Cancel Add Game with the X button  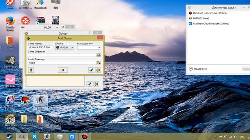[98, 70]
